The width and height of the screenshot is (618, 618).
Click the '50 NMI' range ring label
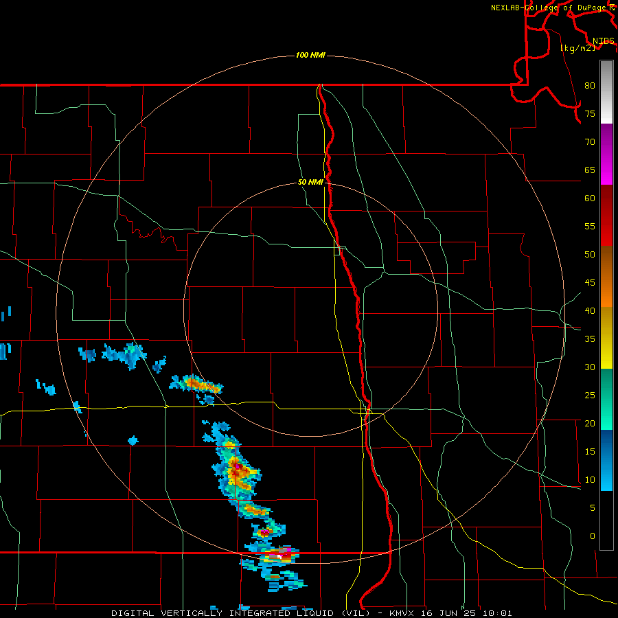click(x=310, y=182)
